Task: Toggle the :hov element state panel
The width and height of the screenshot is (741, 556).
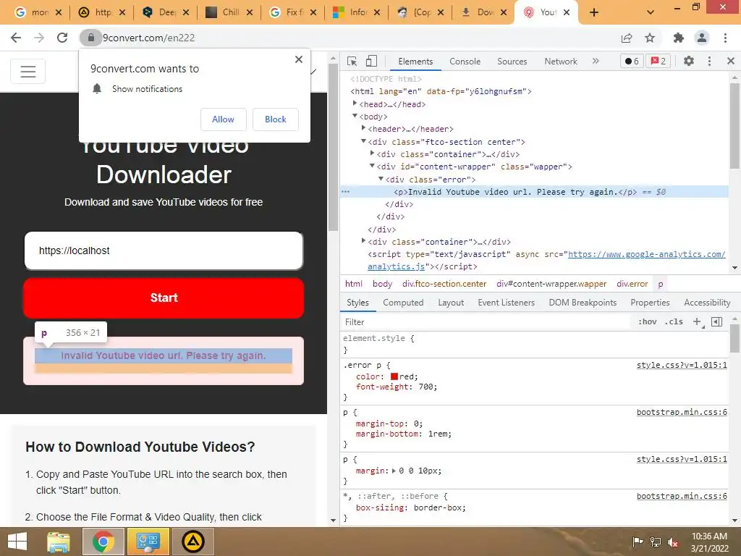Action: [648, 322]
